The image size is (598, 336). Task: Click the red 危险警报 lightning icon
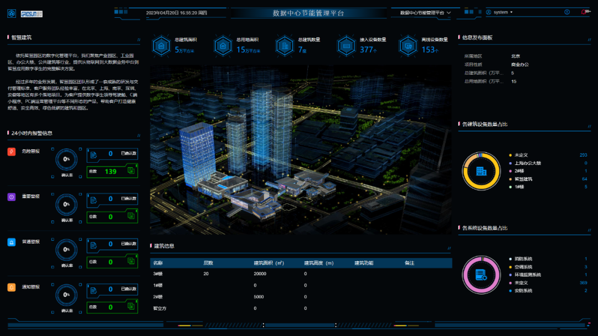point(12,152)
